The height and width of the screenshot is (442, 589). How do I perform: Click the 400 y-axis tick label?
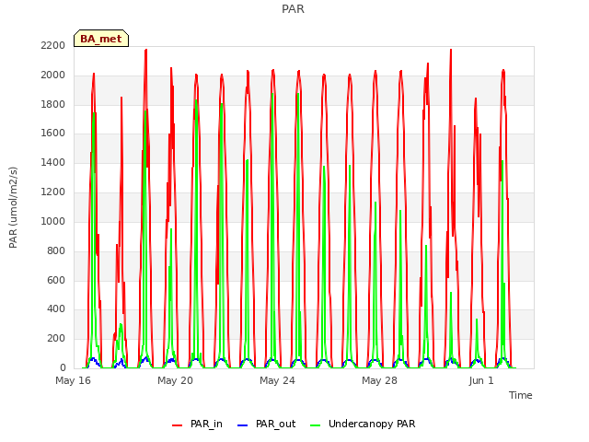click(x=56, y=309)
